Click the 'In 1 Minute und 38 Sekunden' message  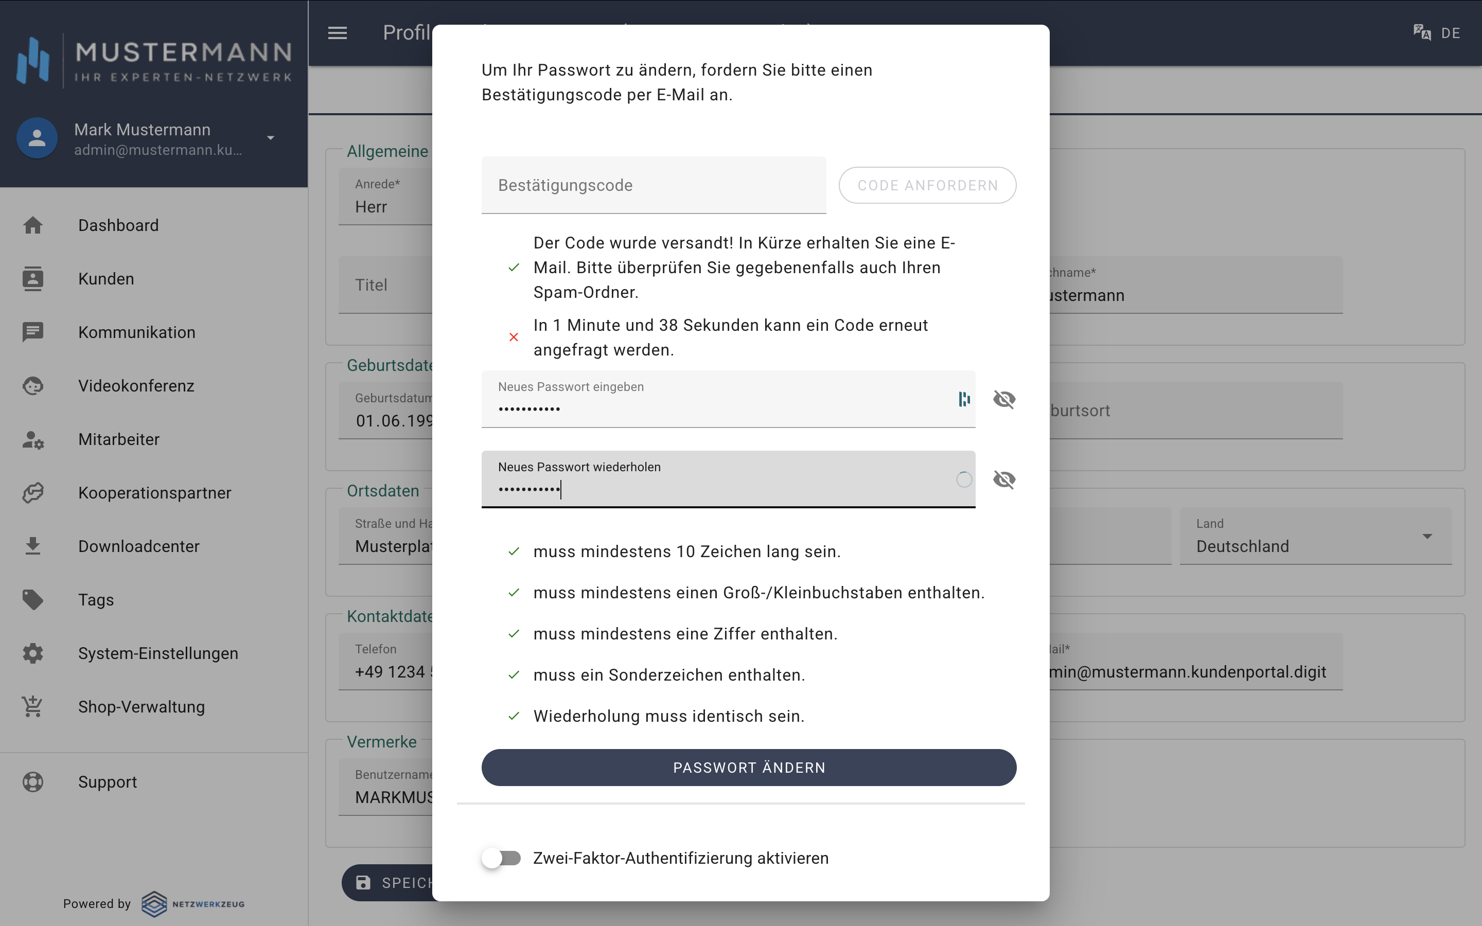[731, 337]
